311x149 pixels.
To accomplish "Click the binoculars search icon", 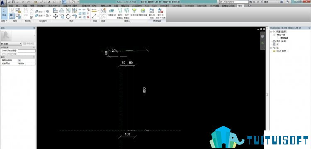I will pyautogui.click(x=251, y=2).
